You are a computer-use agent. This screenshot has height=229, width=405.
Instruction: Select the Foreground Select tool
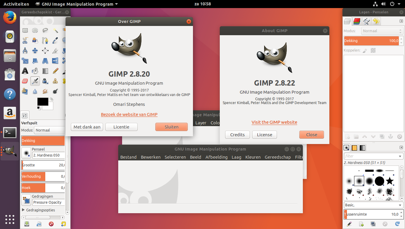coord(35,40)
